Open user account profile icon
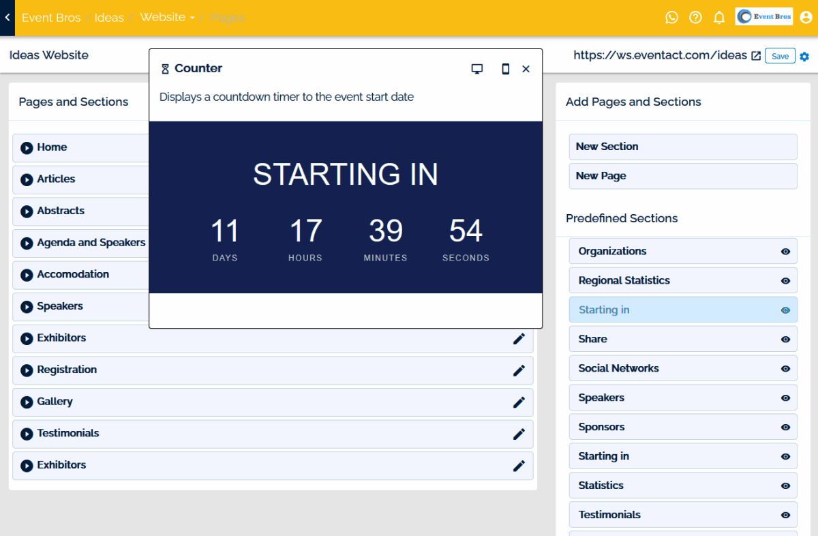 [x=806, y=18]
